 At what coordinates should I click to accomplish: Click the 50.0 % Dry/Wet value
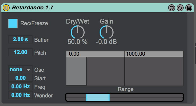pyautogui.click(x=77, y=42)
